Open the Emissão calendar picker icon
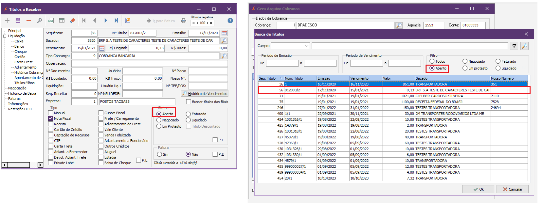543x203 pixels. pyautogui.click(x=224, y=33)
